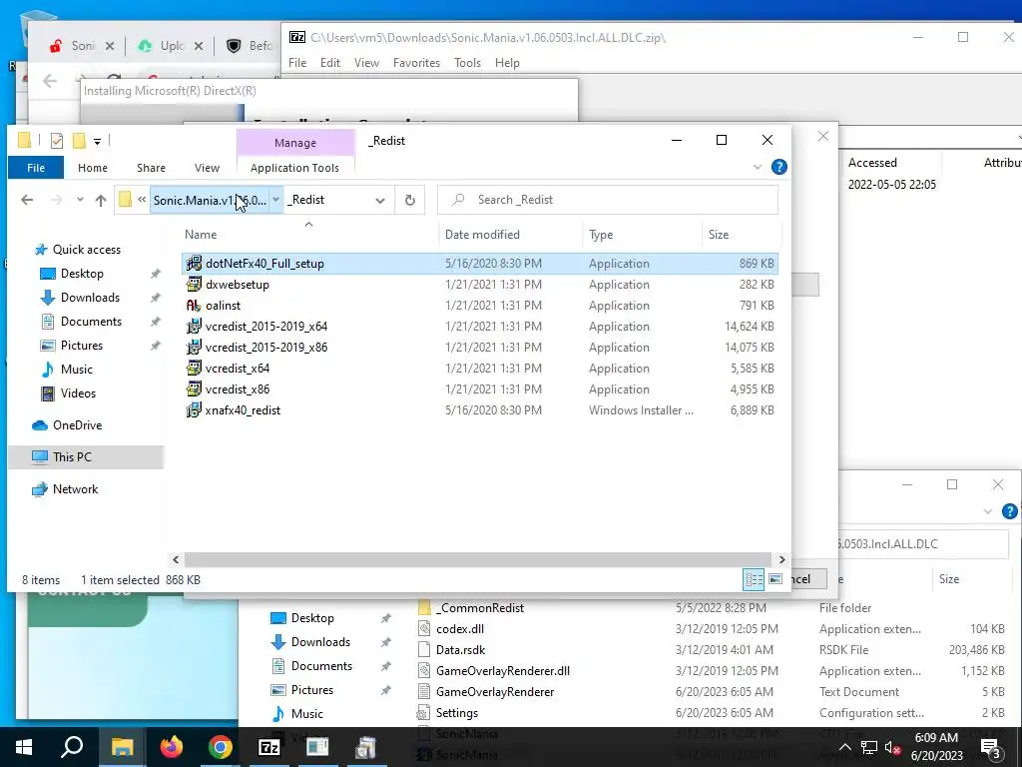Viewport: 1022px width, 767px height.
Task: Go up one folder level arrow
Action: click(101, 200)
